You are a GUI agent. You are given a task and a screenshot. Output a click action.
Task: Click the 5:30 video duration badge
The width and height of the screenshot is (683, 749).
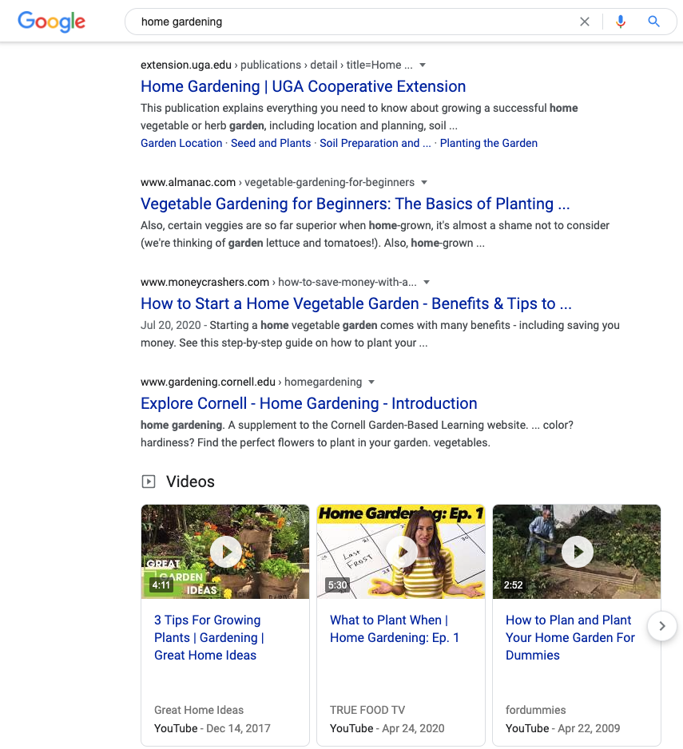point(337,585)
